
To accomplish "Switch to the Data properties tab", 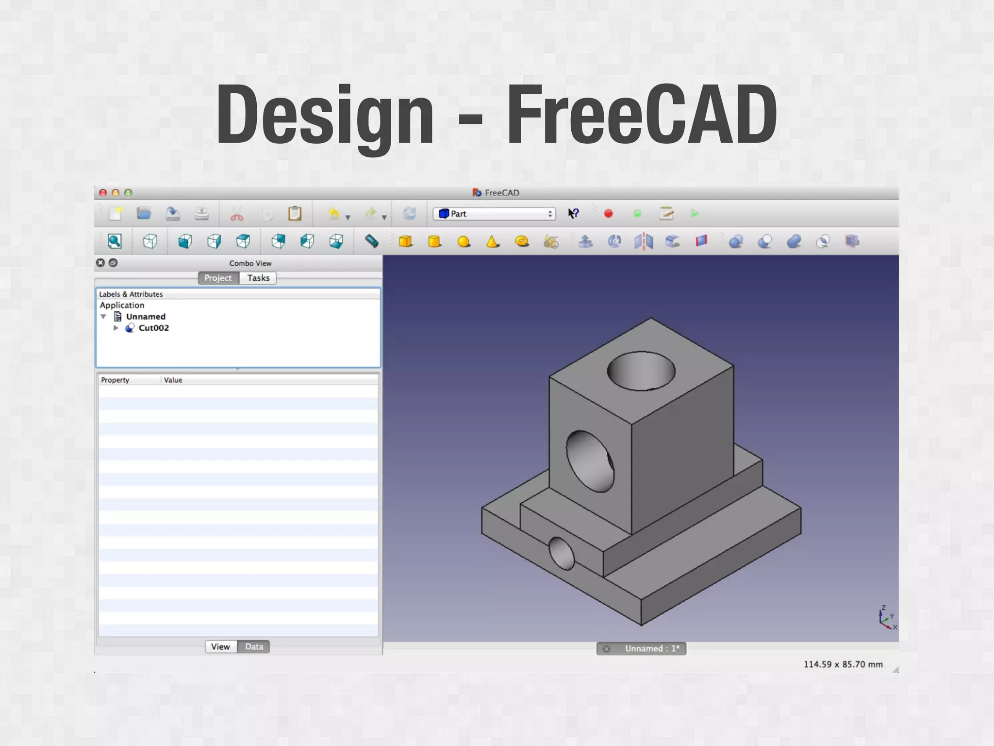I will tap(254, 647).
